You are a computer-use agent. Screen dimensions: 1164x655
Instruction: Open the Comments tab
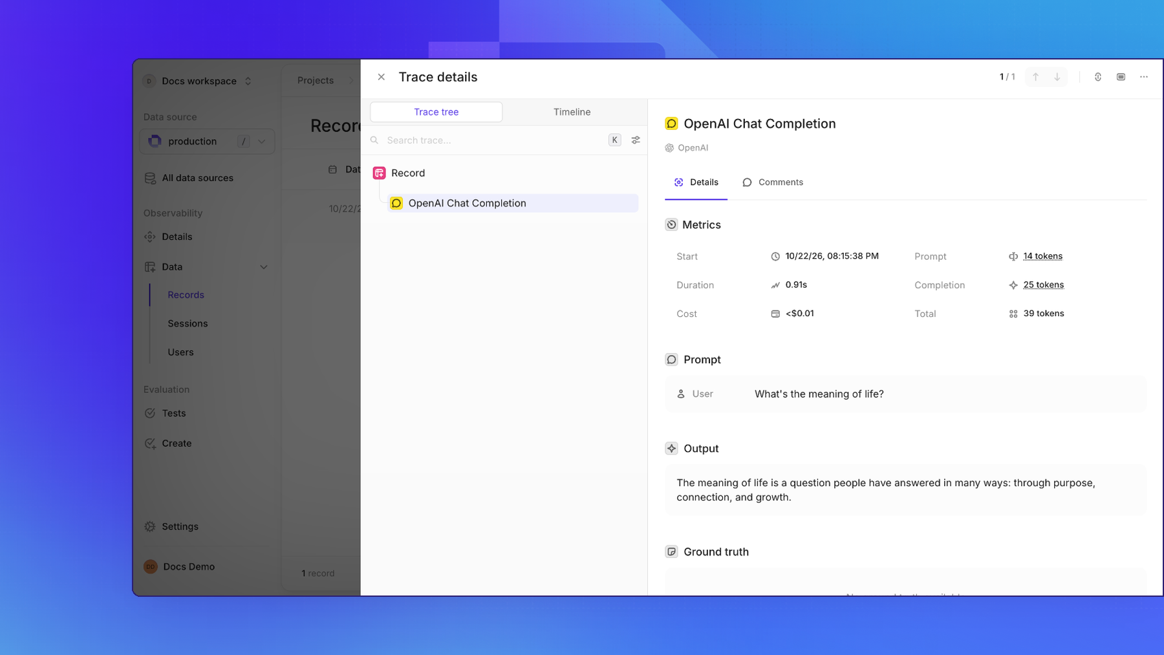point(773,182)
